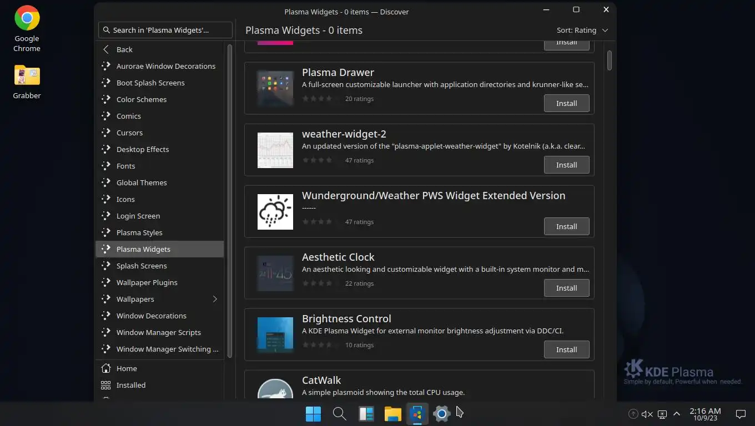Open the Windows-style start menu on taskbar

(x=313, y=414)
